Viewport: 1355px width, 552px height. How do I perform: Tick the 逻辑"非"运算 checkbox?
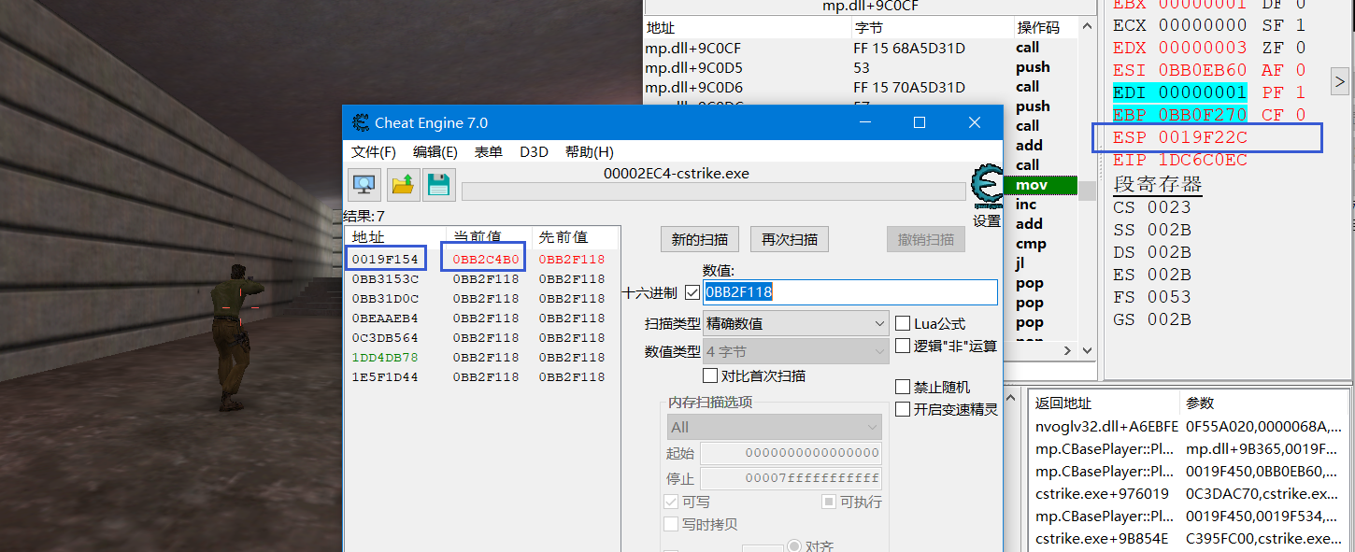click(903, 346)
